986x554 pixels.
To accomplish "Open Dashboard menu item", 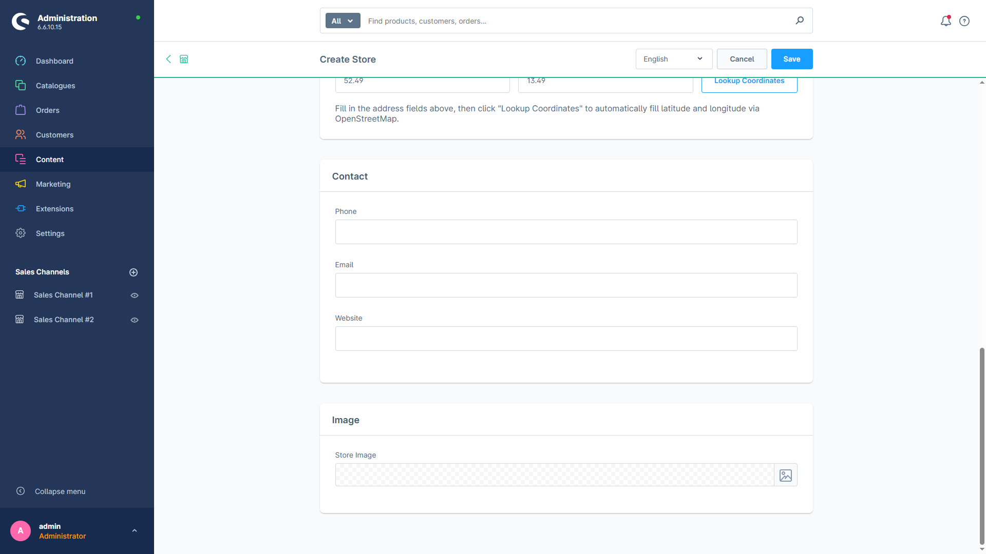I will tap(77, 61).
